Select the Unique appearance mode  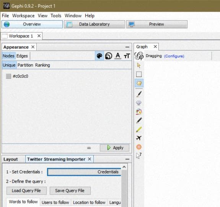coord(9,65)
